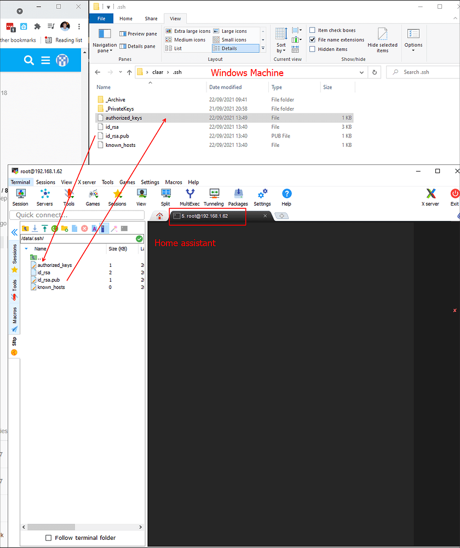Enable the Hidden items checkbox

coord(311,49)
